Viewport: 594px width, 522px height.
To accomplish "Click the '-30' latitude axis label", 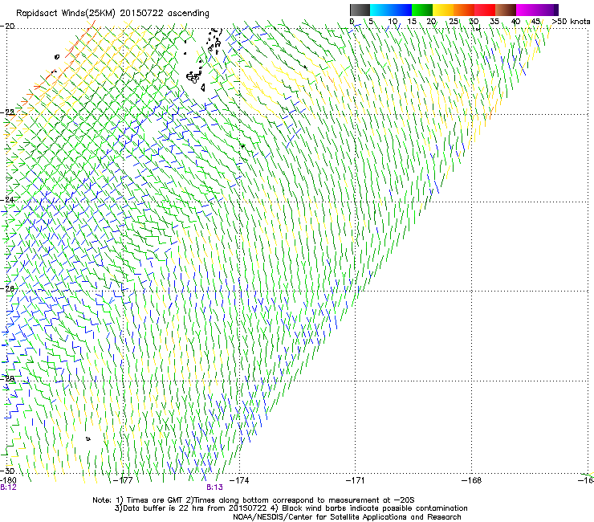I will [x=7, y=471].
